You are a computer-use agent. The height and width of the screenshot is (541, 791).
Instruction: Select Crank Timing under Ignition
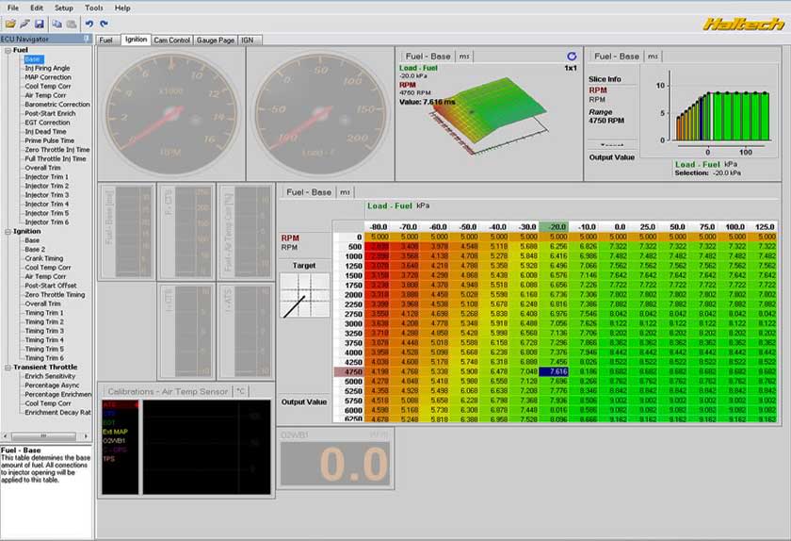click(44, 258)
